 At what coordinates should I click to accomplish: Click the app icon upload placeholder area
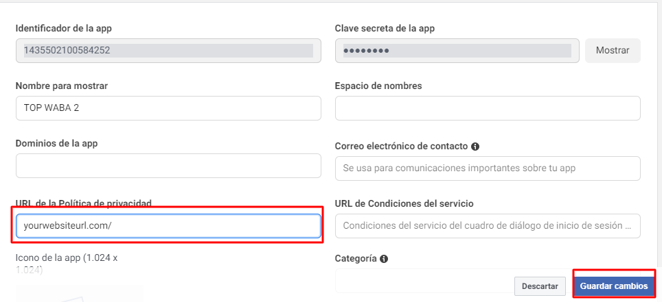tap(79, 293)
